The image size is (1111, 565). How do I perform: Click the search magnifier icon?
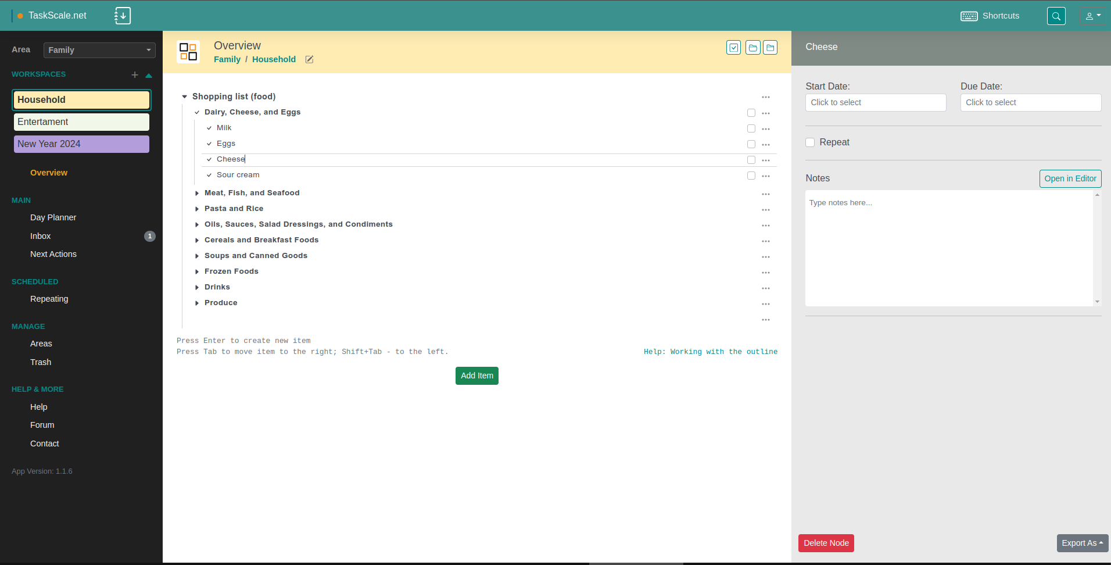coord(1056,16)
